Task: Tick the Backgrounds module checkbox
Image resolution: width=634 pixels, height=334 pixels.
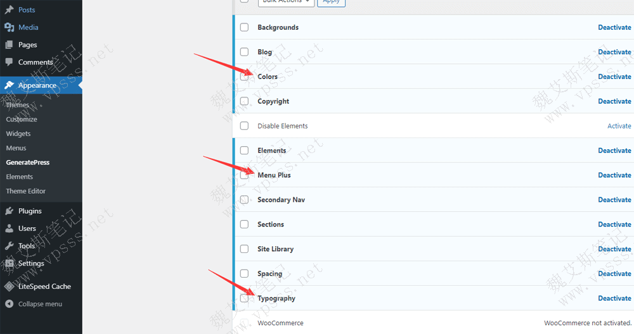Action: (x=244, y=27)
